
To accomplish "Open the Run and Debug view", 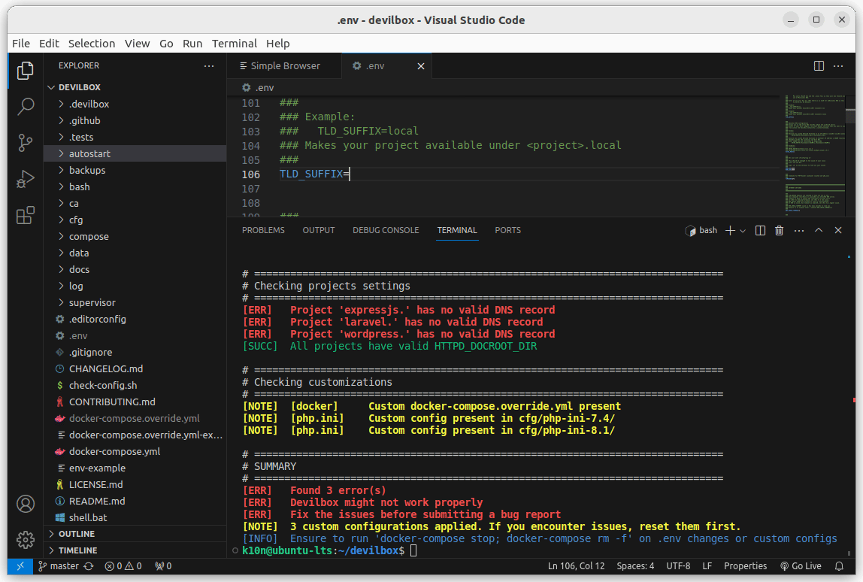I will pyautogui.click(x=26, y=179).
